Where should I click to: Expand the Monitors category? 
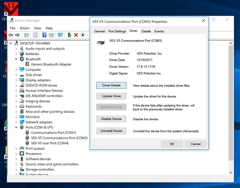pyautogui.click(x=16, y=117)
